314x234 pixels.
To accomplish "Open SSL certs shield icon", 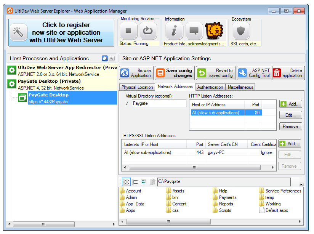I will (x=241, y=30).
